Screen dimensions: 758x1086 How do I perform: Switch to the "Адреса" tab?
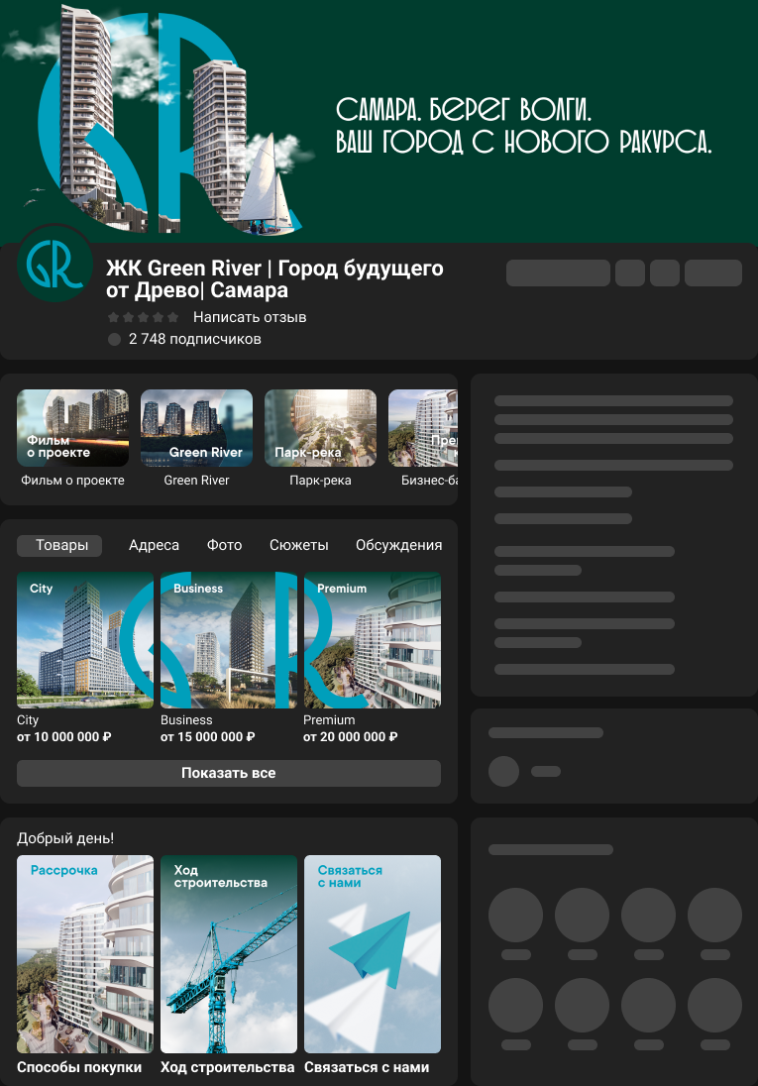tap(154, 546)
